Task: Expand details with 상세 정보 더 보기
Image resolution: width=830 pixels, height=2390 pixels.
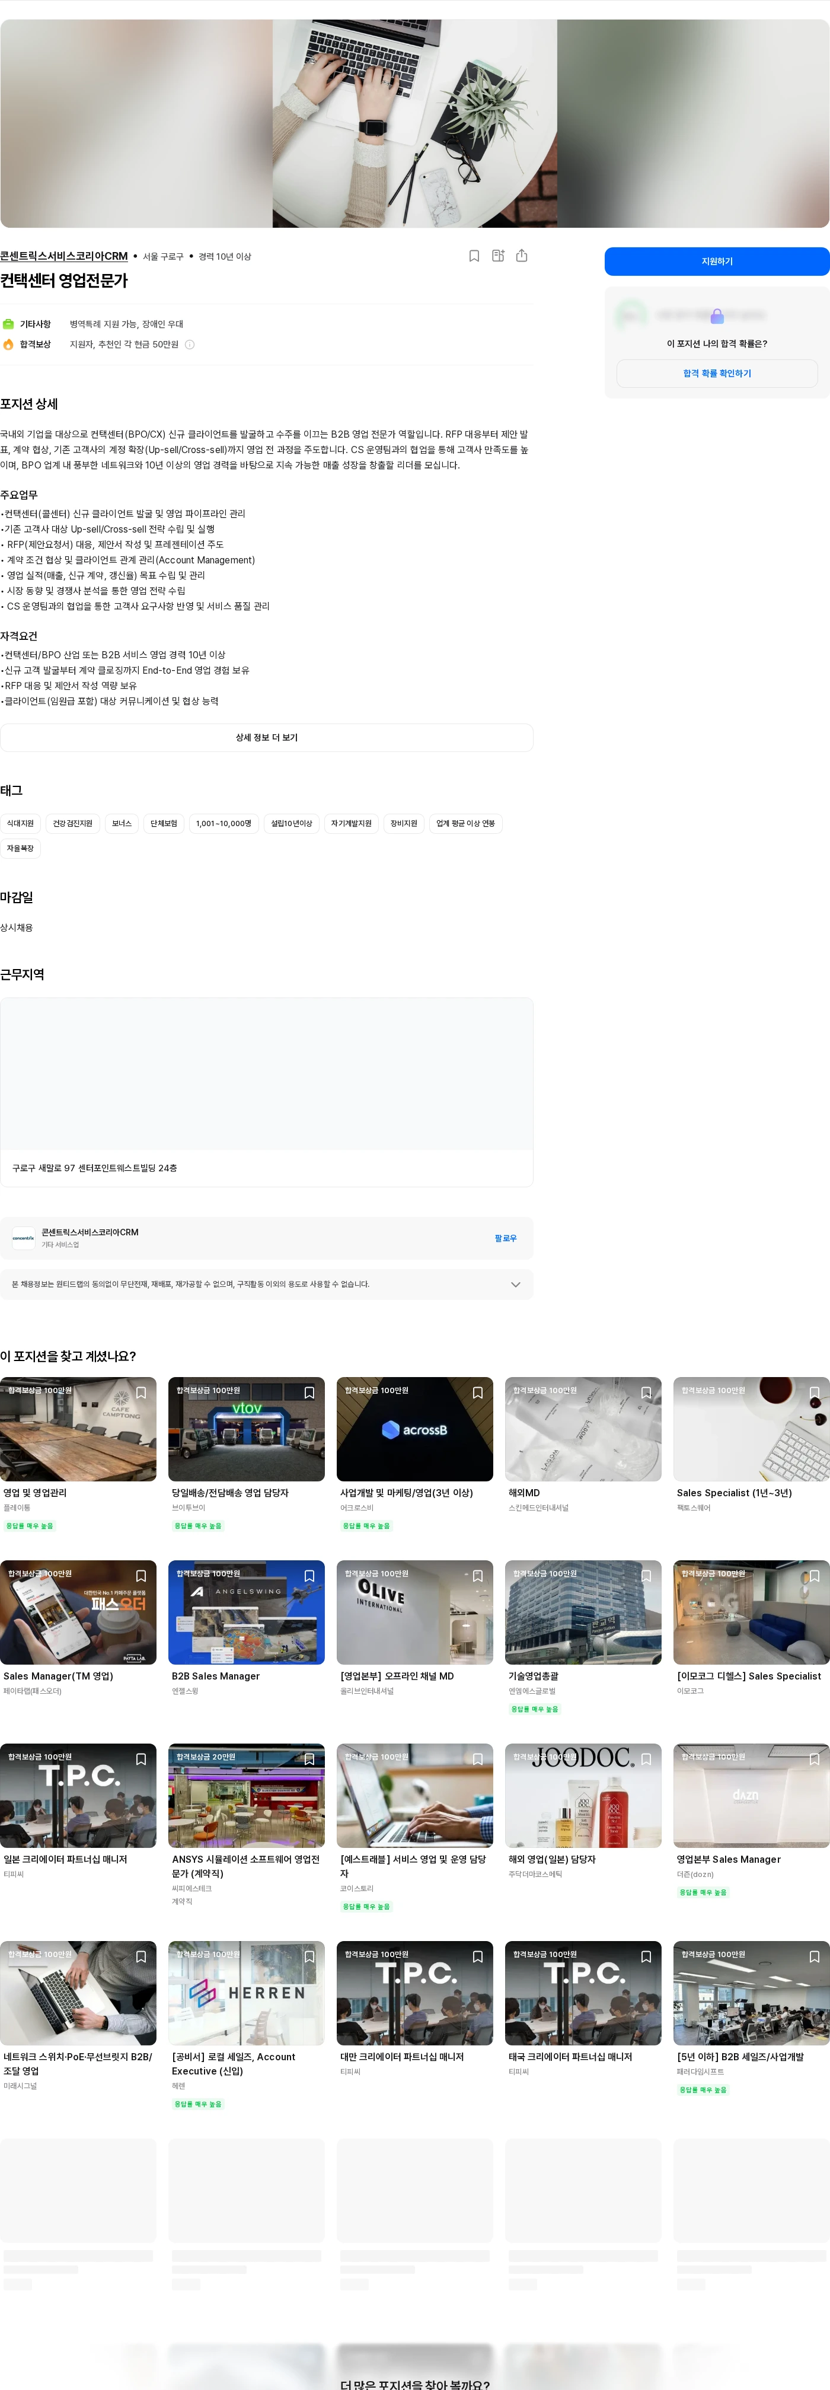Action: coord(267,738)
